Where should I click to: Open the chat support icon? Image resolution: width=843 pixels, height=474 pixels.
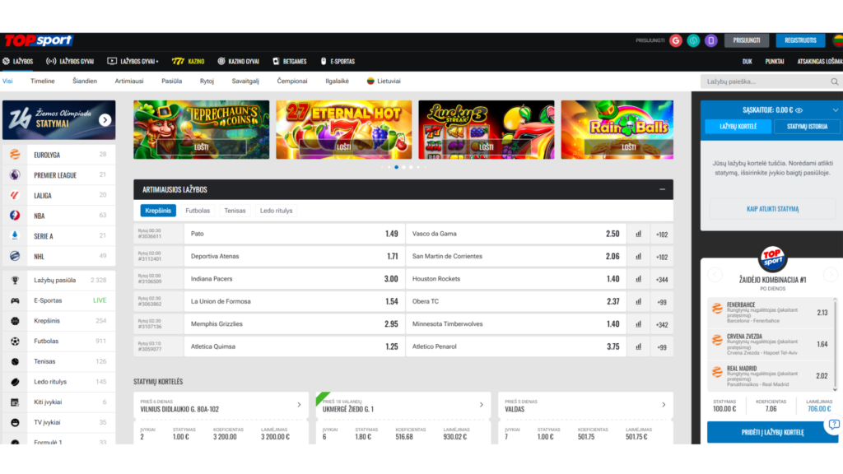[x=833, y=425]
